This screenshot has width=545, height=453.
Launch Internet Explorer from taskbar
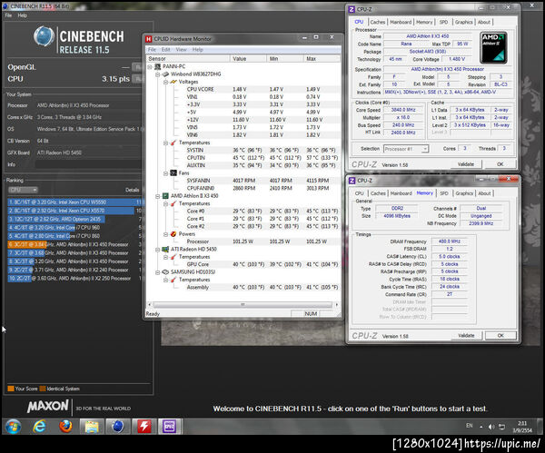coord(39,427)
